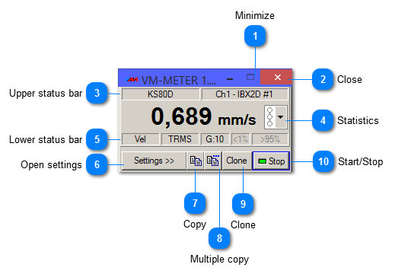Click the Ch1 - IBX2D #1 field

pos(244,94)
